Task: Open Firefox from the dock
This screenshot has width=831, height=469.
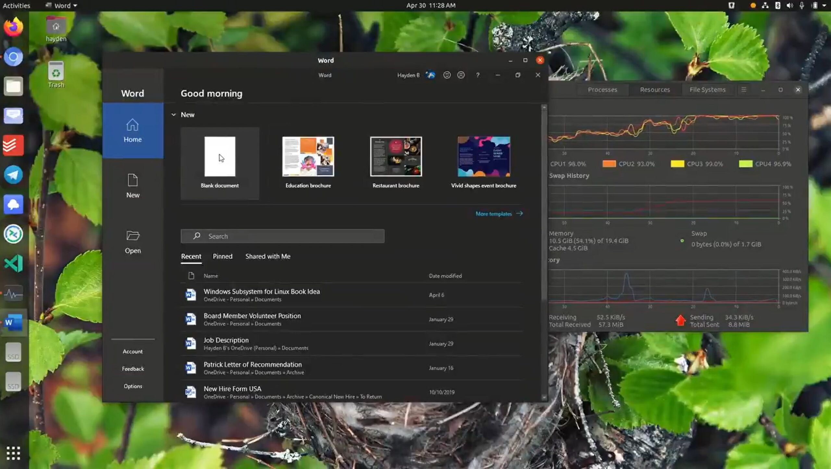Action: (x=13, y=27)
